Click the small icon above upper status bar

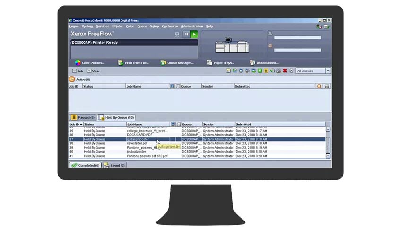270,33
